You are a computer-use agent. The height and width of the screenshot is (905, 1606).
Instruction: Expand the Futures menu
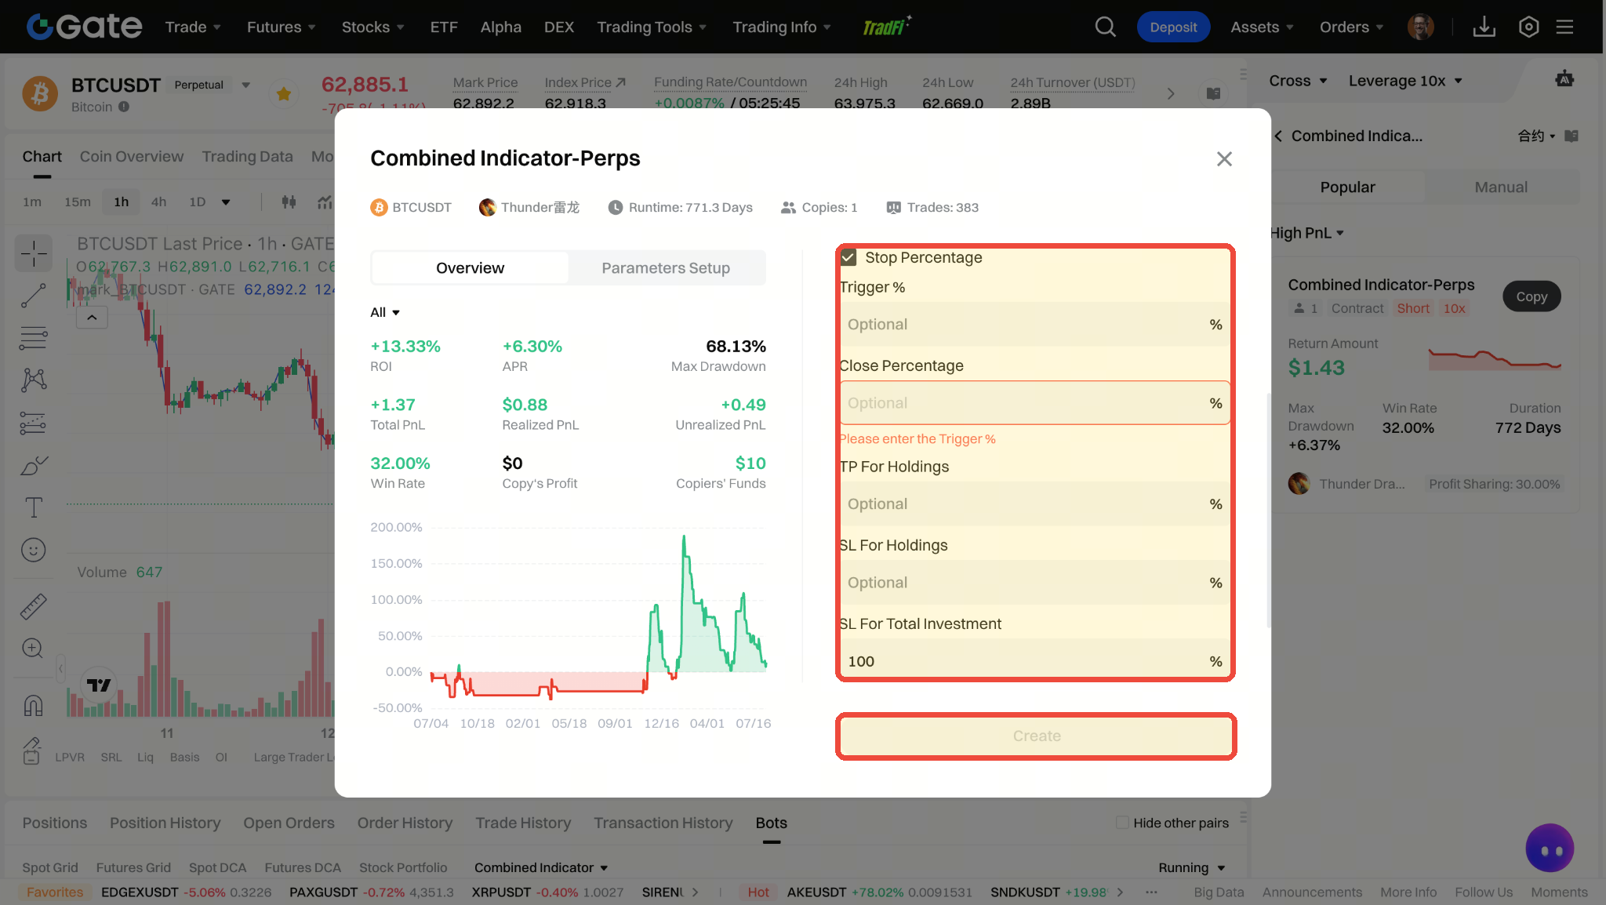pos(281,27)
